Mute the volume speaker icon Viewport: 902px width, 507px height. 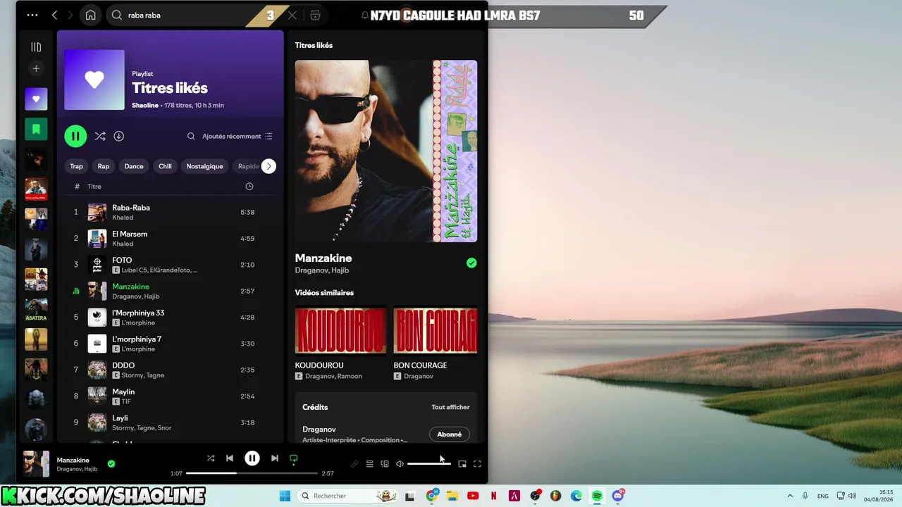pyautogui.click(x=400, y=464)
